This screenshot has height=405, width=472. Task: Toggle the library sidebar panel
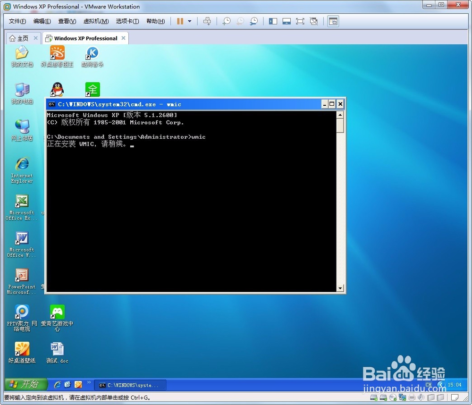[x=273, y=21]
